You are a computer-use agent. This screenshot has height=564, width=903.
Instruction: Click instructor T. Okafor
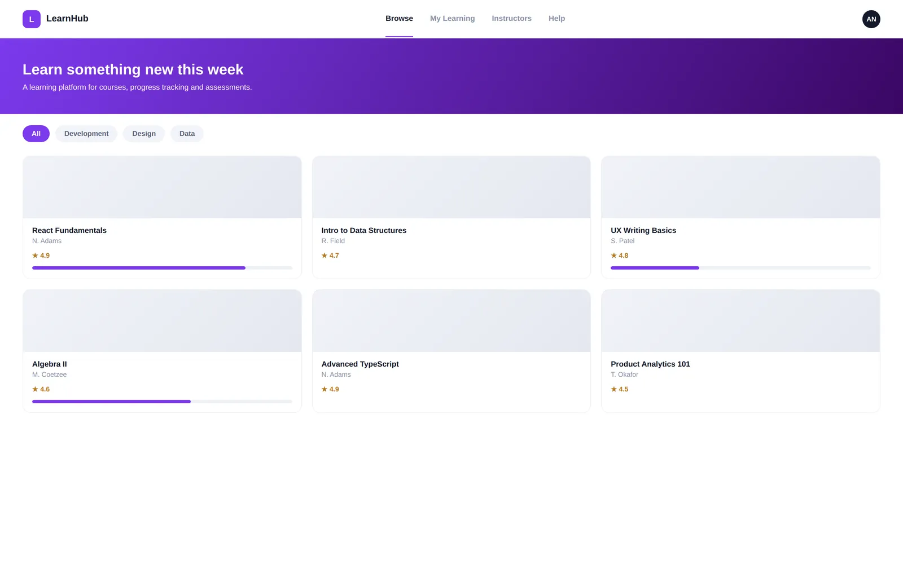point(624,374)
